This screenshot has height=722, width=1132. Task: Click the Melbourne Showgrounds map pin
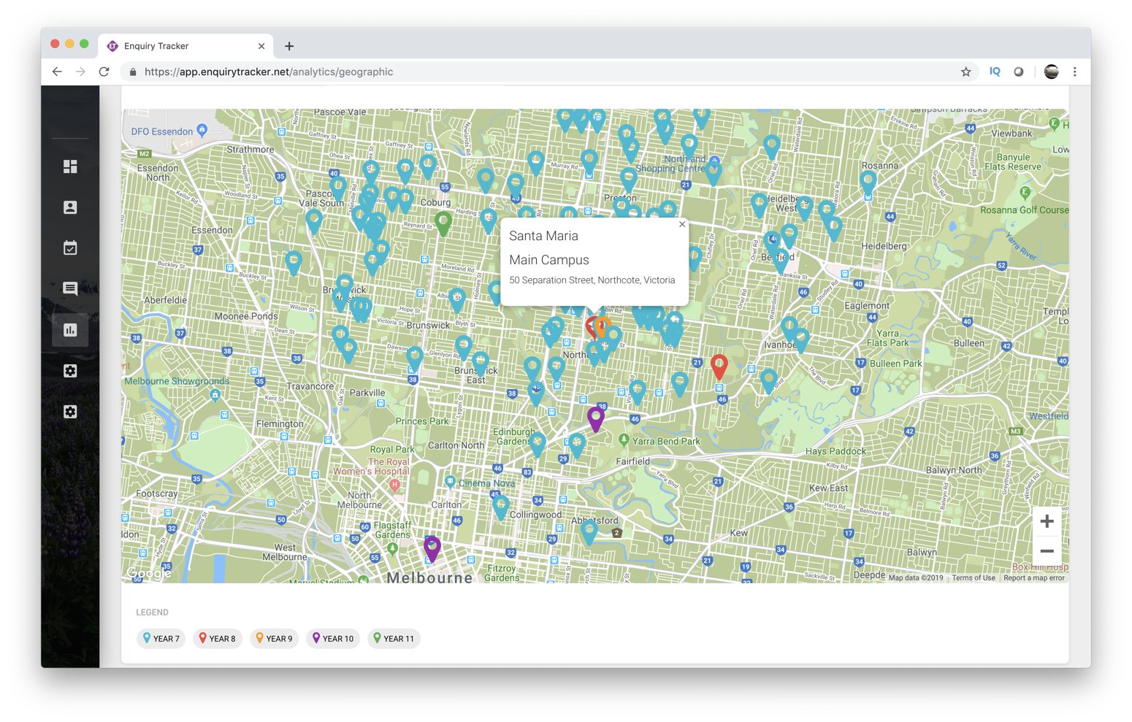click(215, 395)
